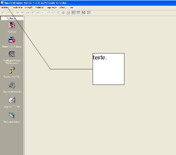
Task: Open the Registro de Módulos icon
Action: pos(12,85)
